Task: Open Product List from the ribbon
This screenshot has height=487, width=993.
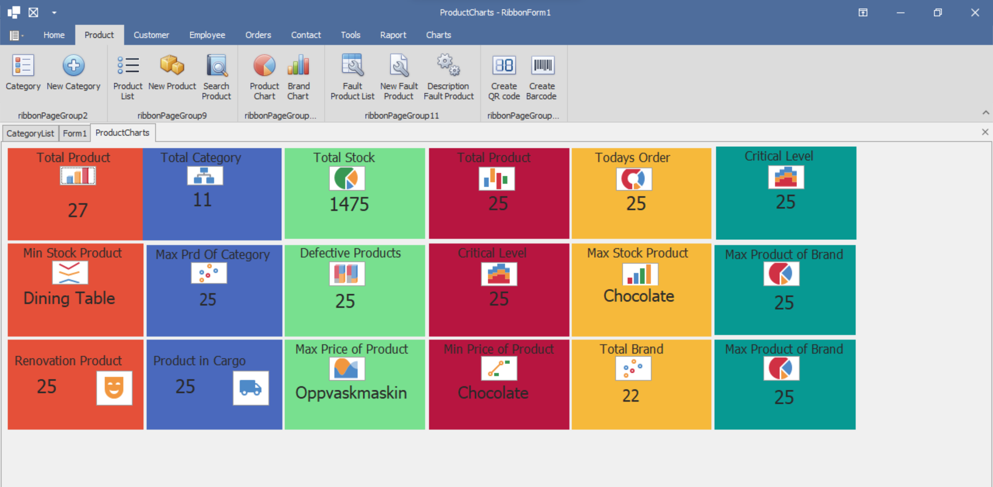Action: 128,66
